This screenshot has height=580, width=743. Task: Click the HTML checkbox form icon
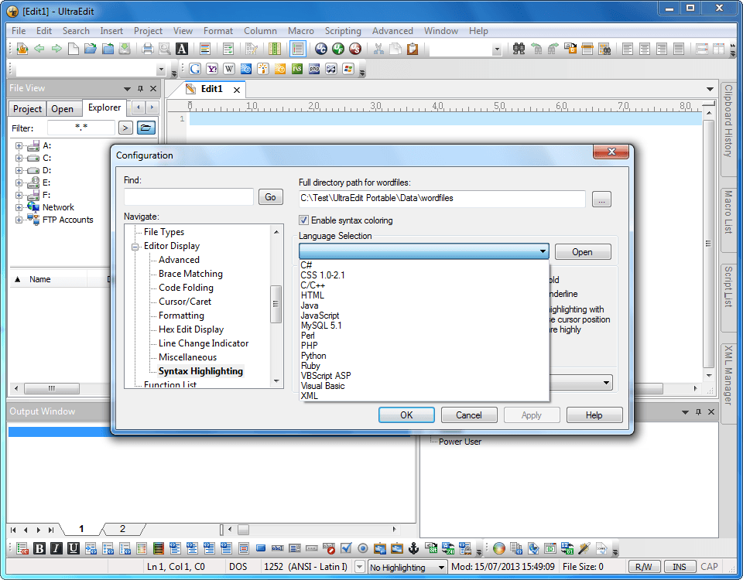pyautogui.click(x=346, y=548)
